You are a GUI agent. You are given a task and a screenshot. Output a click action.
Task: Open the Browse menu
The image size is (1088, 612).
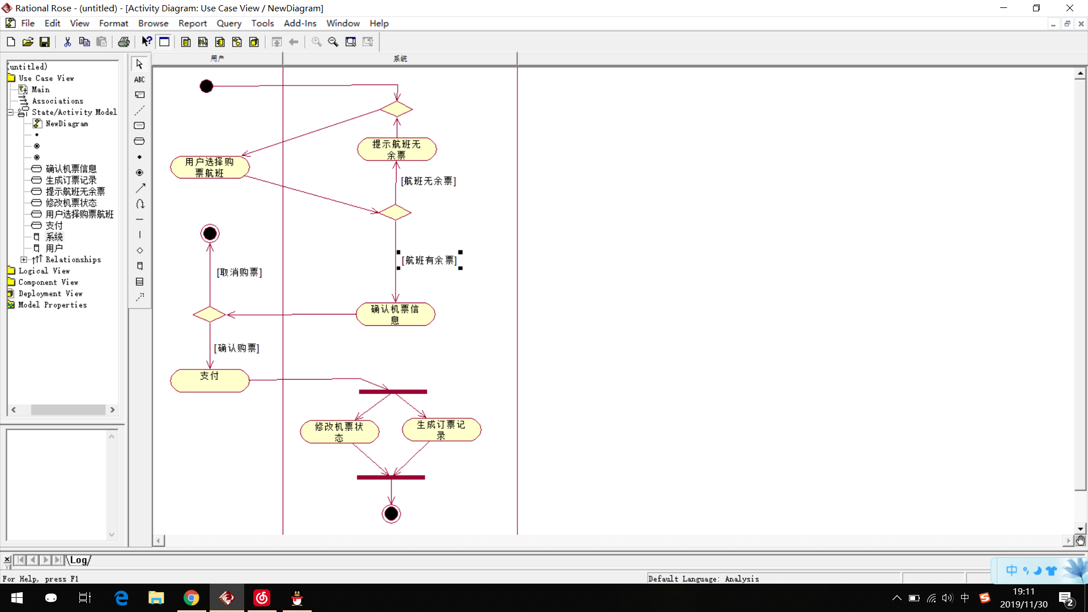[x=153, y=23]
